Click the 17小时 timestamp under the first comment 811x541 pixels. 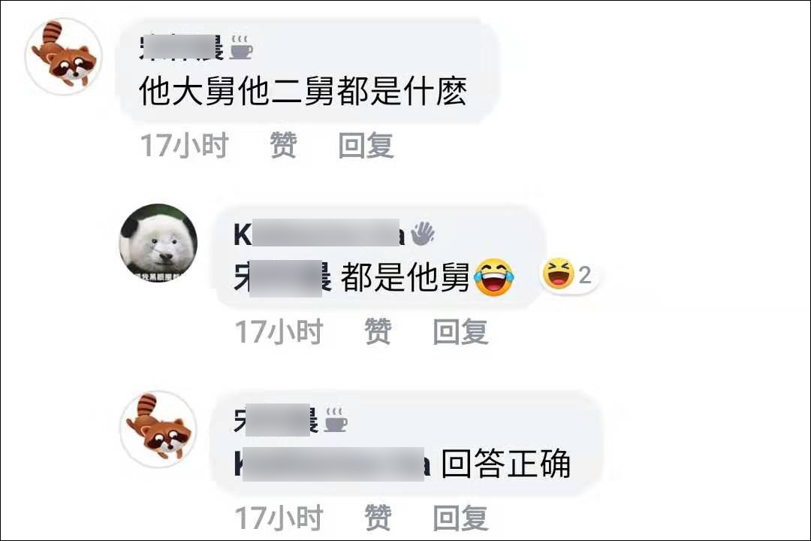[x=185, y=145]
